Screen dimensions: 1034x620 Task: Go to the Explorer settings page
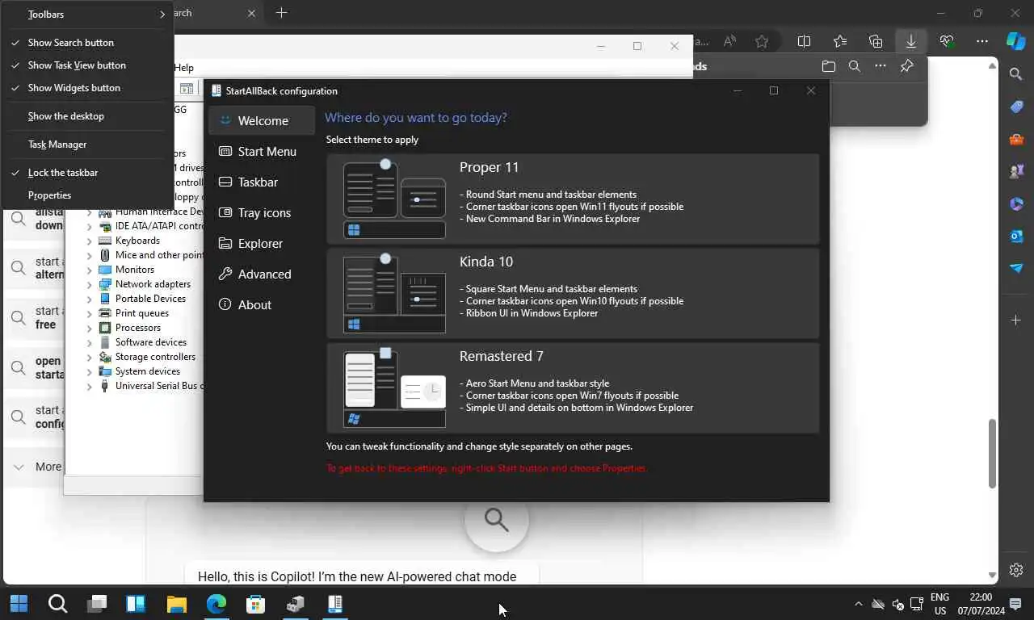pos(261,244)
